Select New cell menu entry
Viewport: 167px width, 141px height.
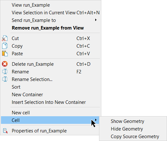(21, 113)
